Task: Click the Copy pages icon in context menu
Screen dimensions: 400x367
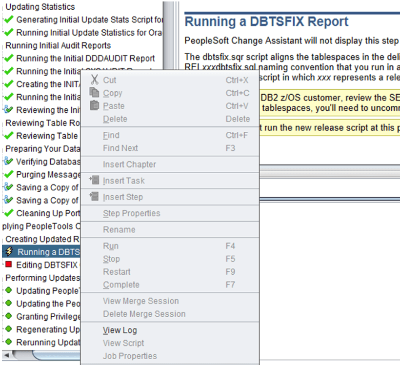Action: coord(94,92)
